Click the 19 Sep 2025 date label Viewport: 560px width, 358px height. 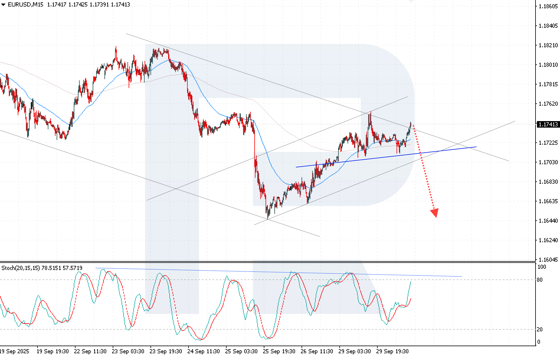14,351
